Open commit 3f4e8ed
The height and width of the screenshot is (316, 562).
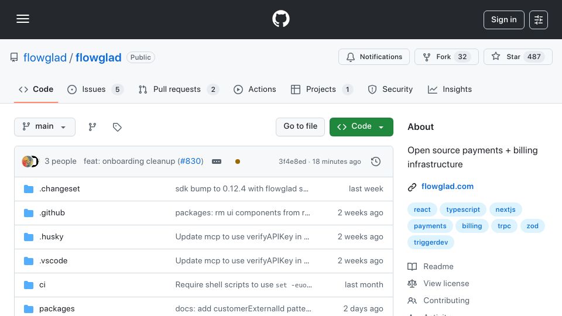[x=293, y=162]
